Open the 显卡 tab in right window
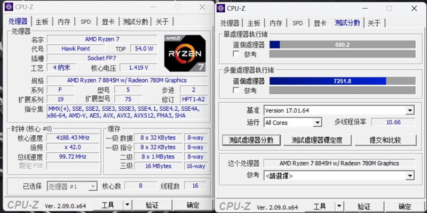 [320, 23]
